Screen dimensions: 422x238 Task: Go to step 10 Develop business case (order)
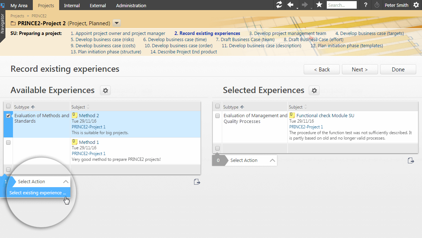tap(179, 46)
